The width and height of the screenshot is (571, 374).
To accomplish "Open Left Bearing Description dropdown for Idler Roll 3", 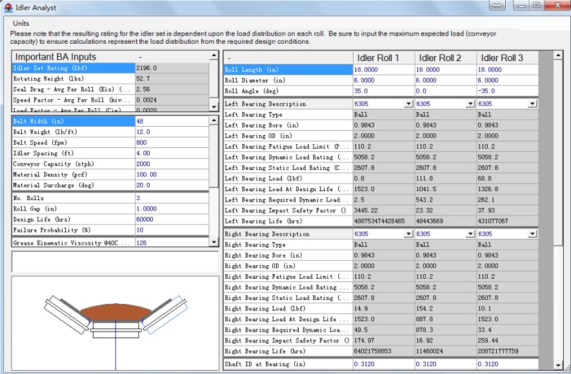I will point(532,104).
